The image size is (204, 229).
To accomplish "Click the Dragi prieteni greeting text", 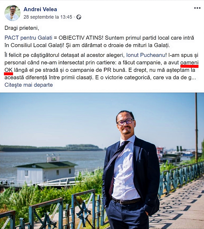I will click(22, 28).
